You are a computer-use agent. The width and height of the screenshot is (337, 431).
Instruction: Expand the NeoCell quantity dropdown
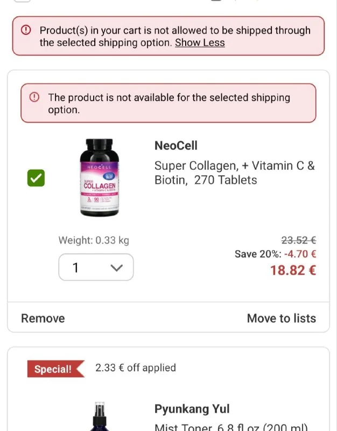(x=96, y=267)
